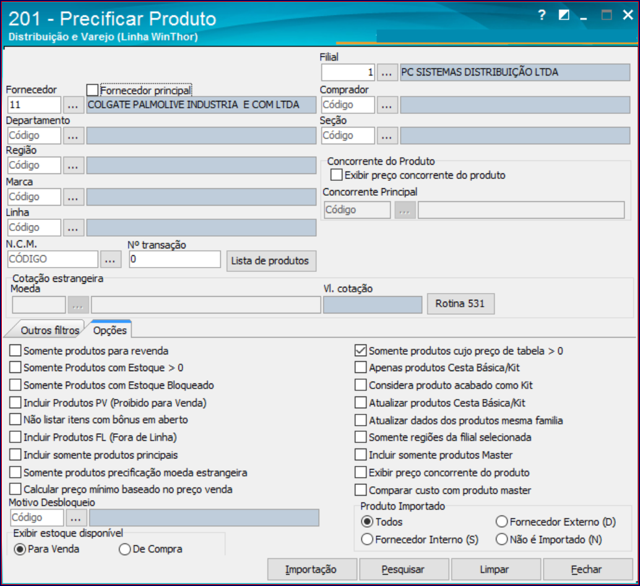Click Região código input field
Screen dimensions: 640x586
[x=34, y=165]
